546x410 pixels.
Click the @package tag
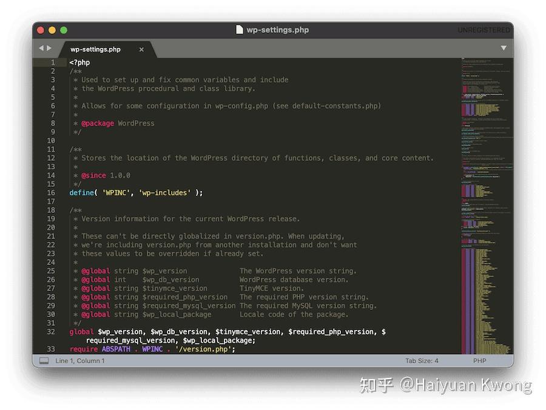[x=98, y=123]
